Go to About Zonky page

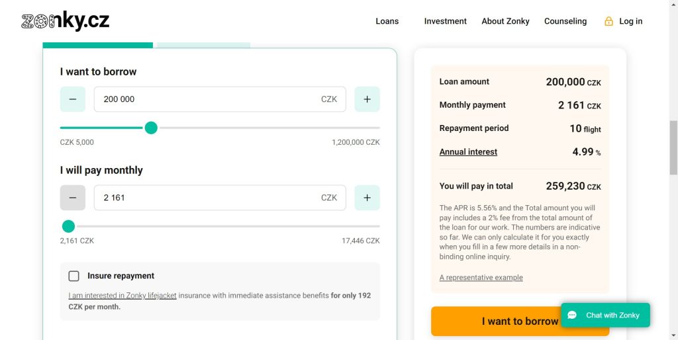point(505,21)
